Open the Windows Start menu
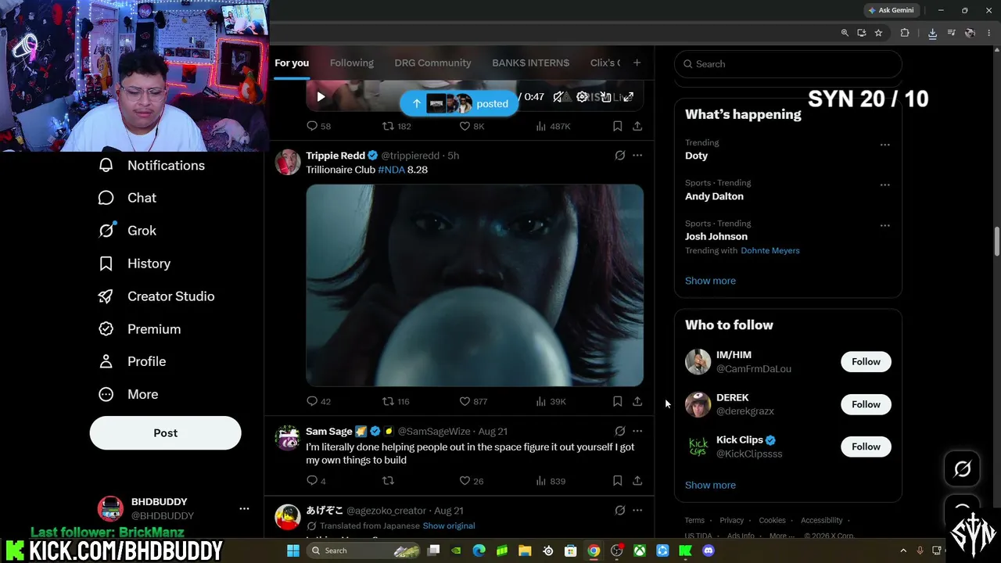1001x563 pixels. click(x=293, y=550)
